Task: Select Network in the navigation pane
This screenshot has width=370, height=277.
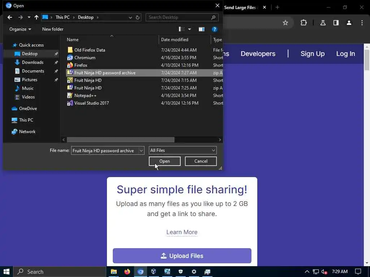Action: pyautogui.click(x=27, y=132)
